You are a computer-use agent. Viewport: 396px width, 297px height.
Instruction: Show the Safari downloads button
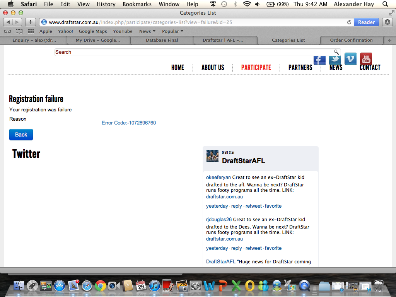(387, 22)
